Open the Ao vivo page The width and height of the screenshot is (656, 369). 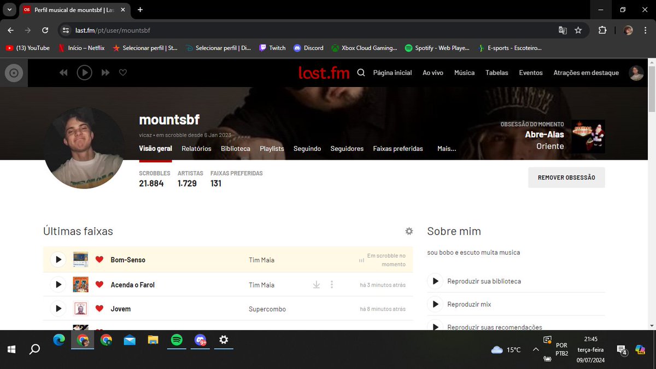coord(433,73)
